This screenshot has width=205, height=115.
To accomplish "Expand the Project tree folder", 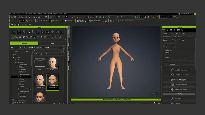I will tap(14, 57).
